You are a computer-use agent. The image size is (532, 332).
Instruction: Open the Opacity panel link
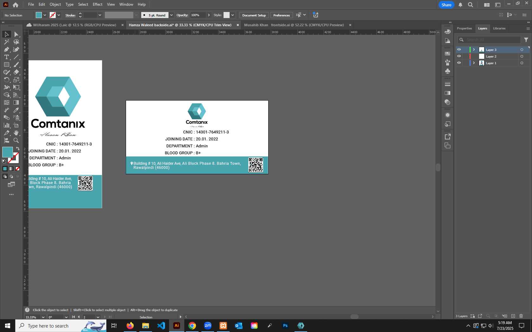(182, 15)
